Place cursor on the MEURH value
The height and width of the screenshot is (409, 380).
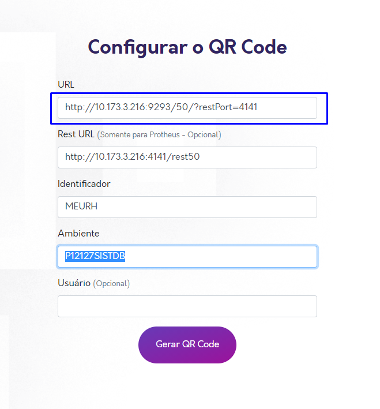click(82, 207)
